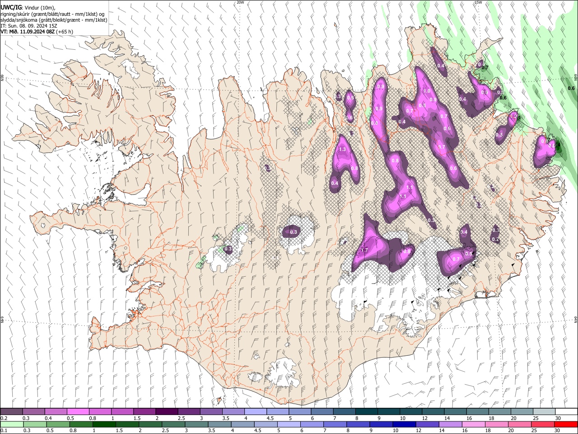Pick the medium green 0.5 rain legend swatch
This screenshot has height=434, width=578.
tap(58, 425)
